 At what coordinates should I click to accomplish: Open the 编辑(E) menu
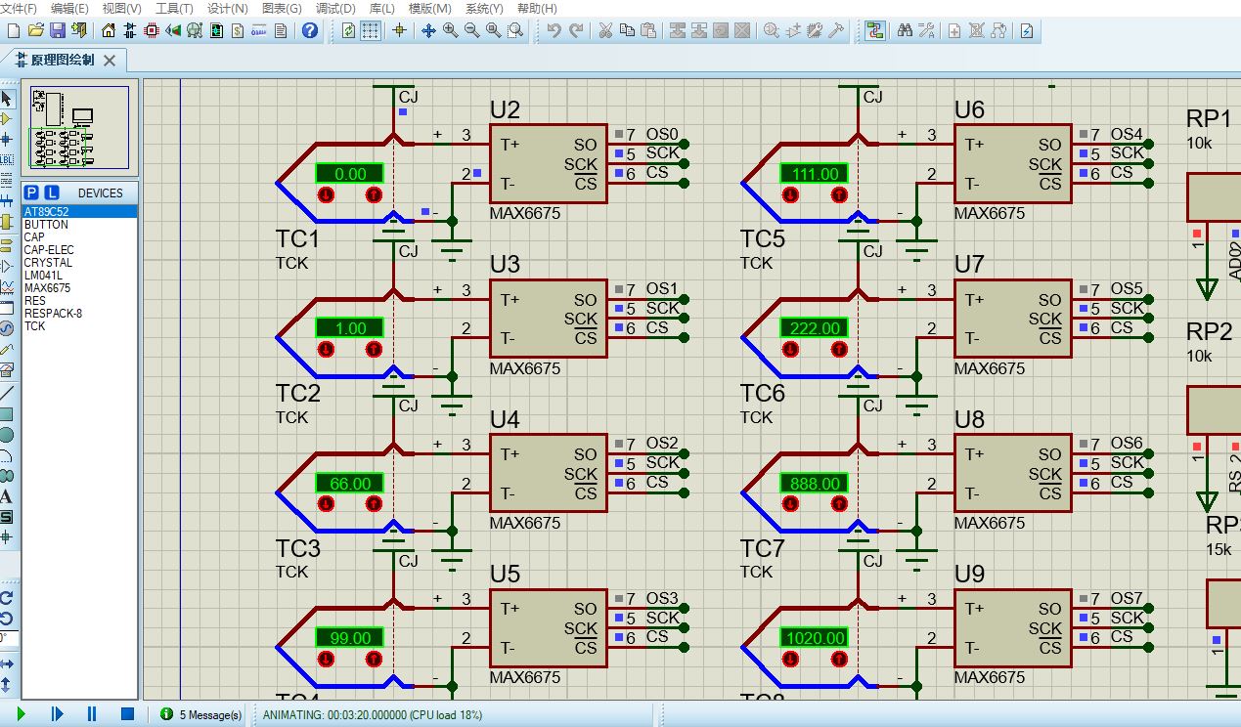coord(69,8)
